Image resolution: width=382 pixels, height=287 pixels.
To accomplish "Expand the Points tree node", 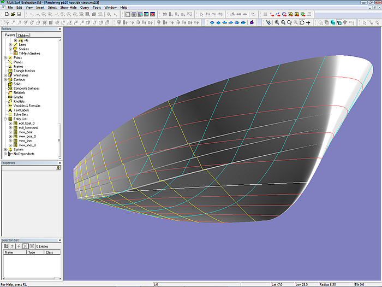I will click(5, 57).
